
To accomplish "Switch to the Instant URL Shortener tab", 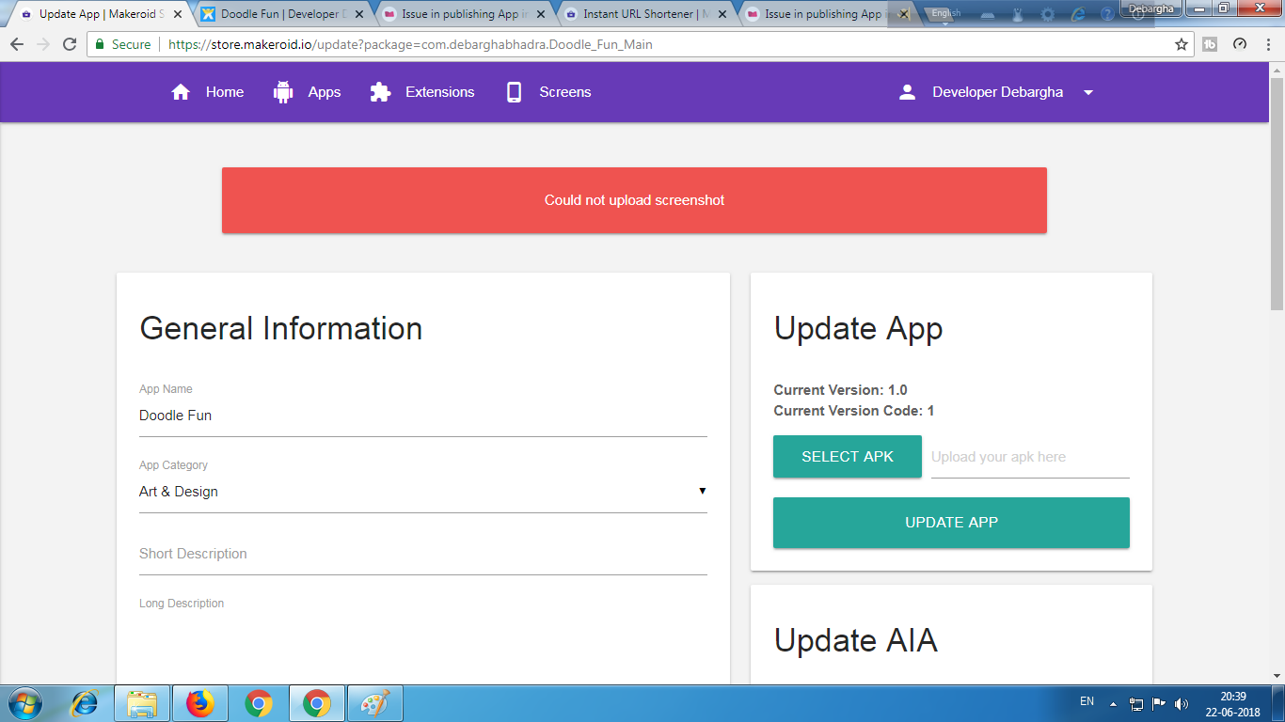I will pyautogui.click(x=644, y=14).
